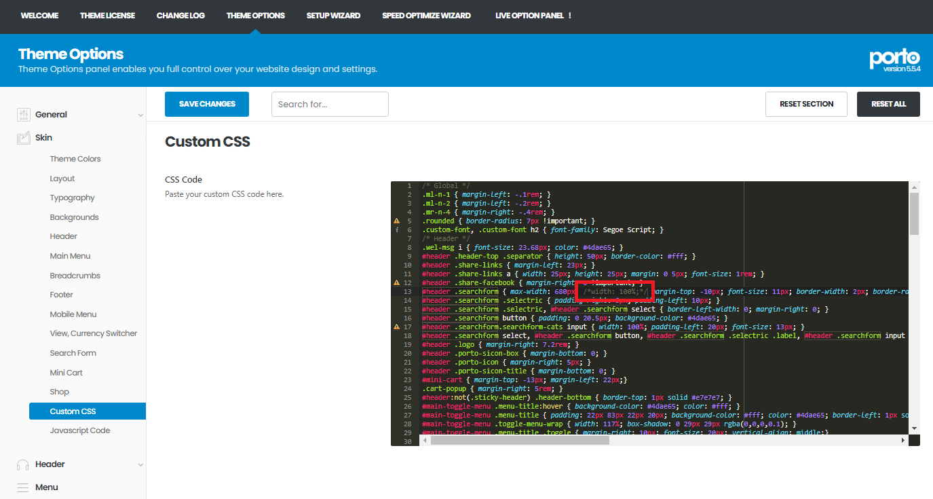933x499 pixels.
Task: Expand the Header section chevron
Action: click(140, 465)
